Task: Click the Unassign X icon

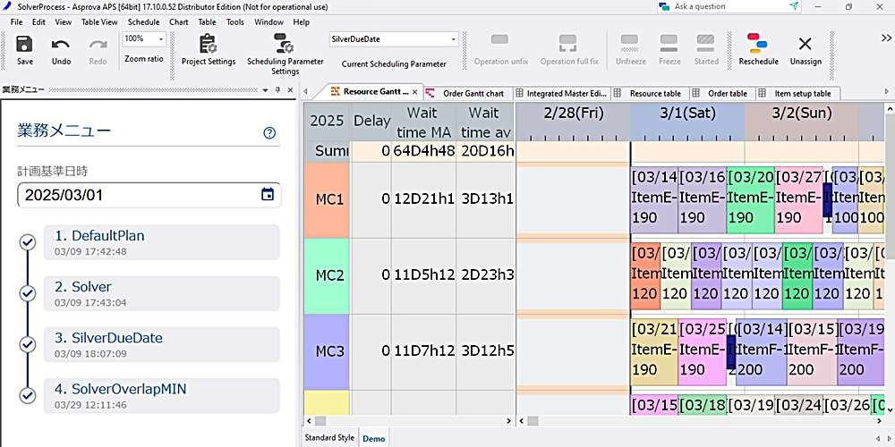Action: pyautogui.click(x=805, y=45)
